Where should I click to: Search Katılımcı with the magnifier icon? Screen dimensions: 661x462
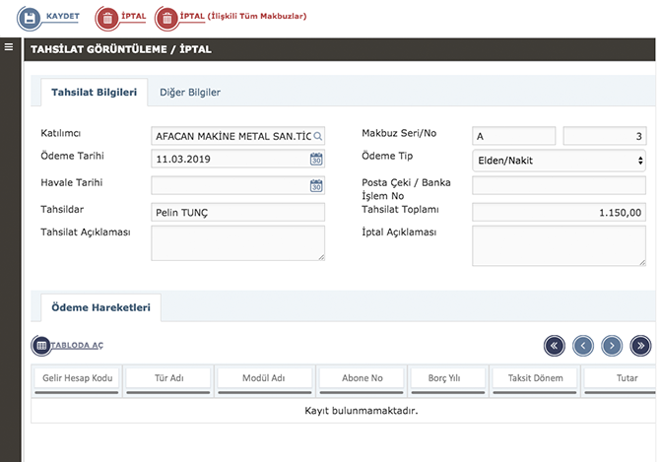point(317,136)
